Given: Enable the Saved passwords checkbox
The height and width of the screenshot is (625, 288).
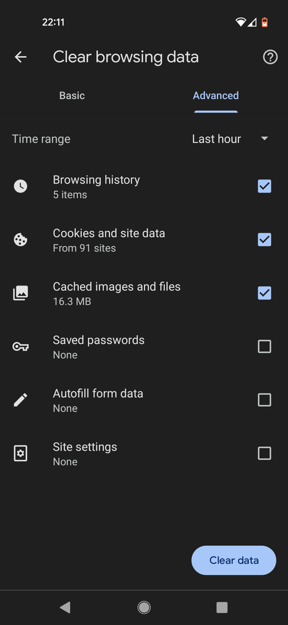Looking at the screenshot, I should (264, 346).
